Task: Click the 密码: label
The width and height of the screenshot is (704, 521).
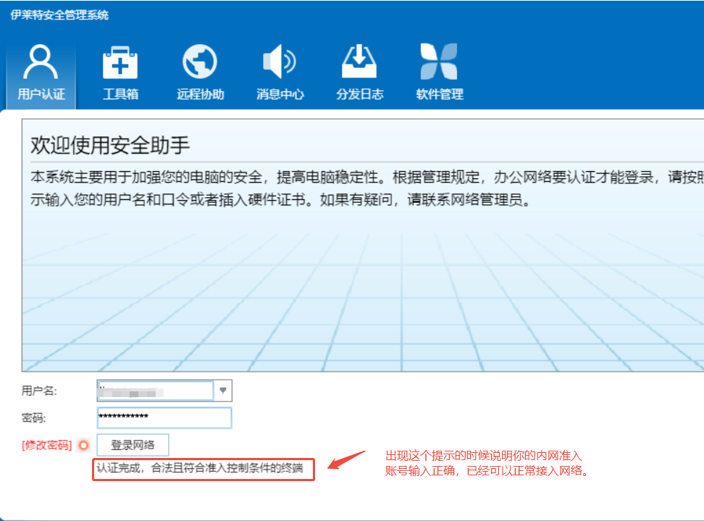Action: (x=33, y=418)
